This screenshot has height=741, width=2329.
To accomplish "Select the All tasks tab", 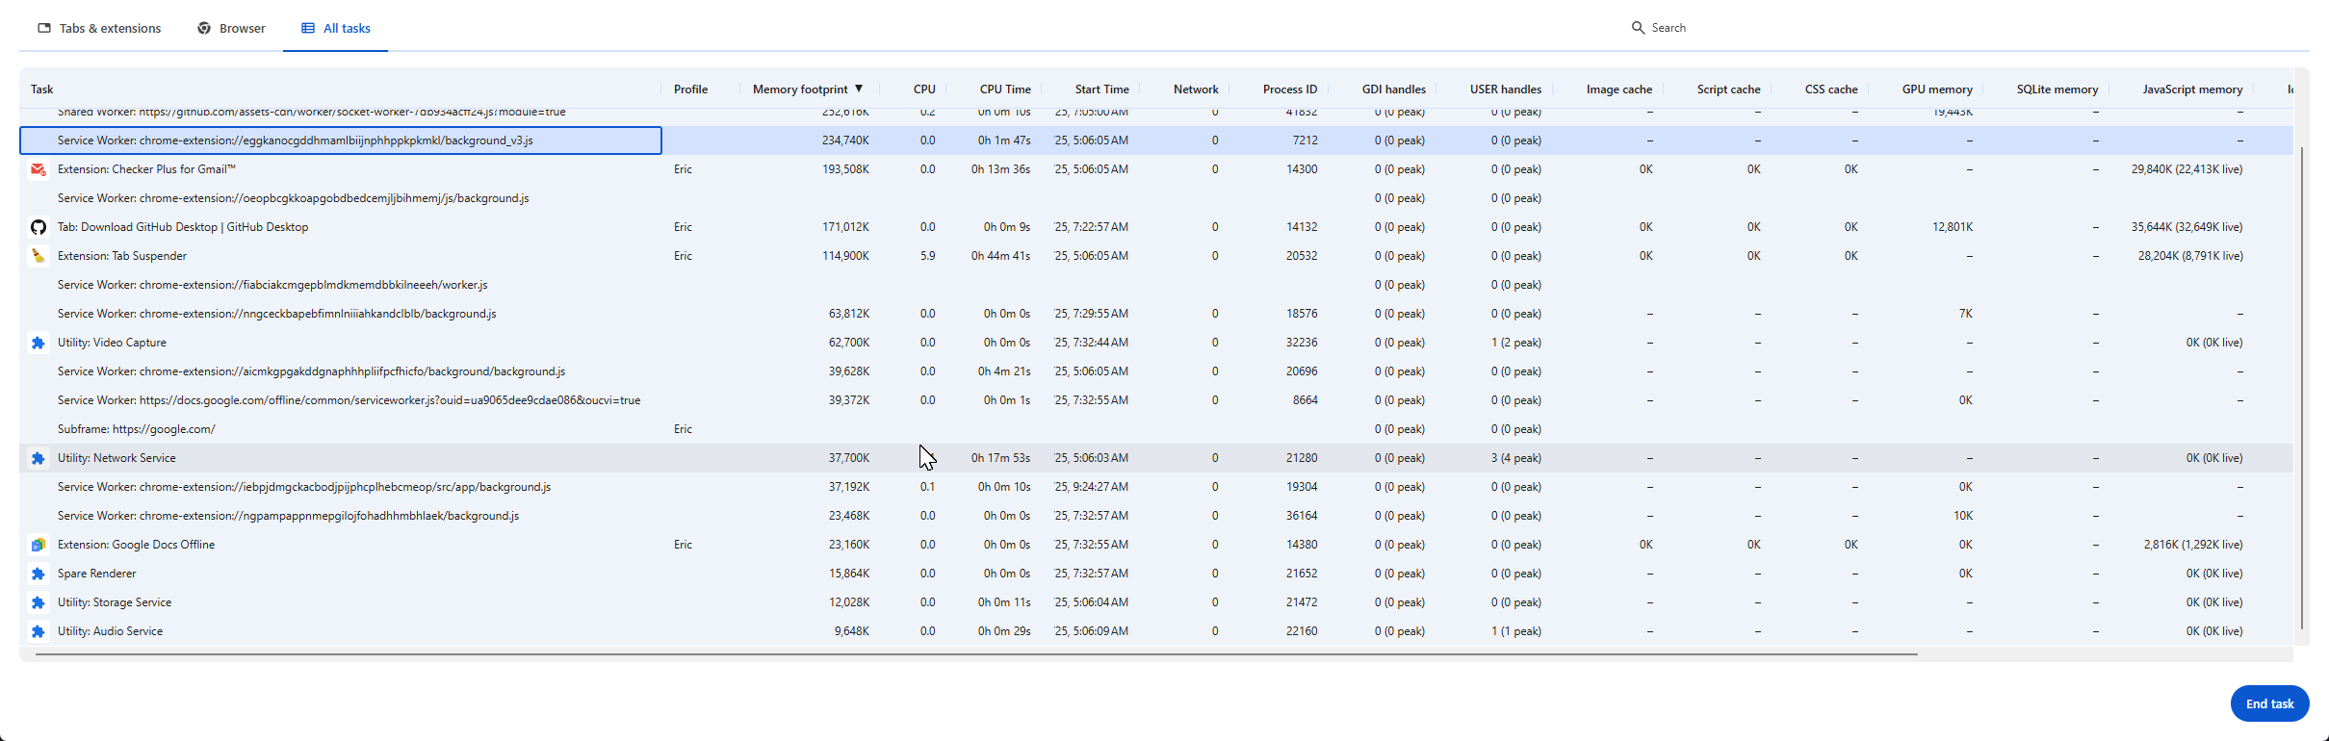I will pos(335,28).
